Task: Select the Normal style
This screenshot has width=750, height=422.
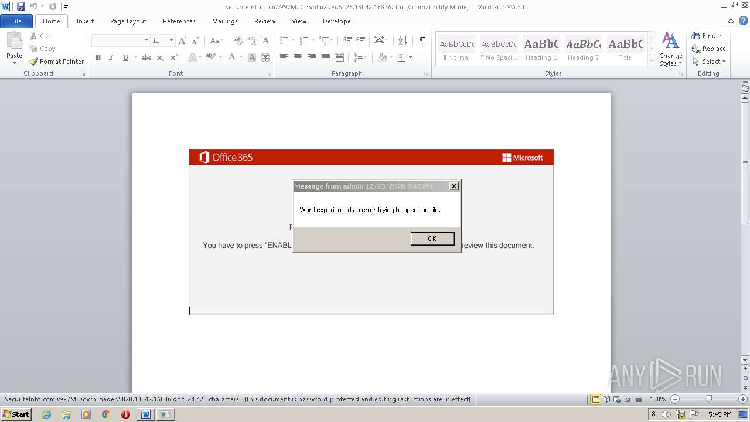Action: click(x=456, y=49)
